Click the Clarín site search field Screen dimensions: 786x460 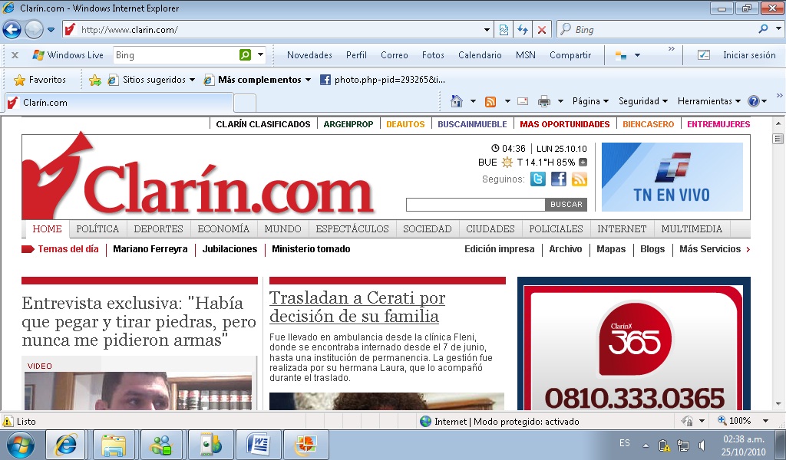(x=476, y=204)
